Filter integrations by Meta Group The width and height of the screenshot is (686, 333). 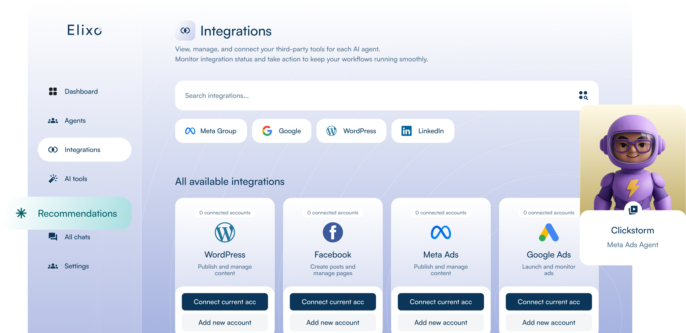(211, 131)
